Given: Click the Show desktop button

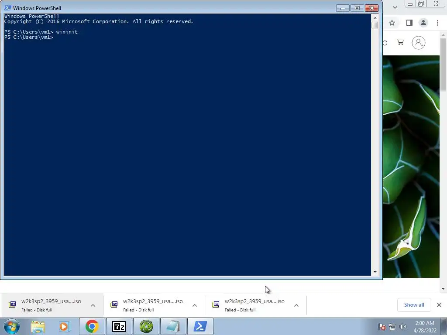Looking at the screenshot, I should (444, 326).
